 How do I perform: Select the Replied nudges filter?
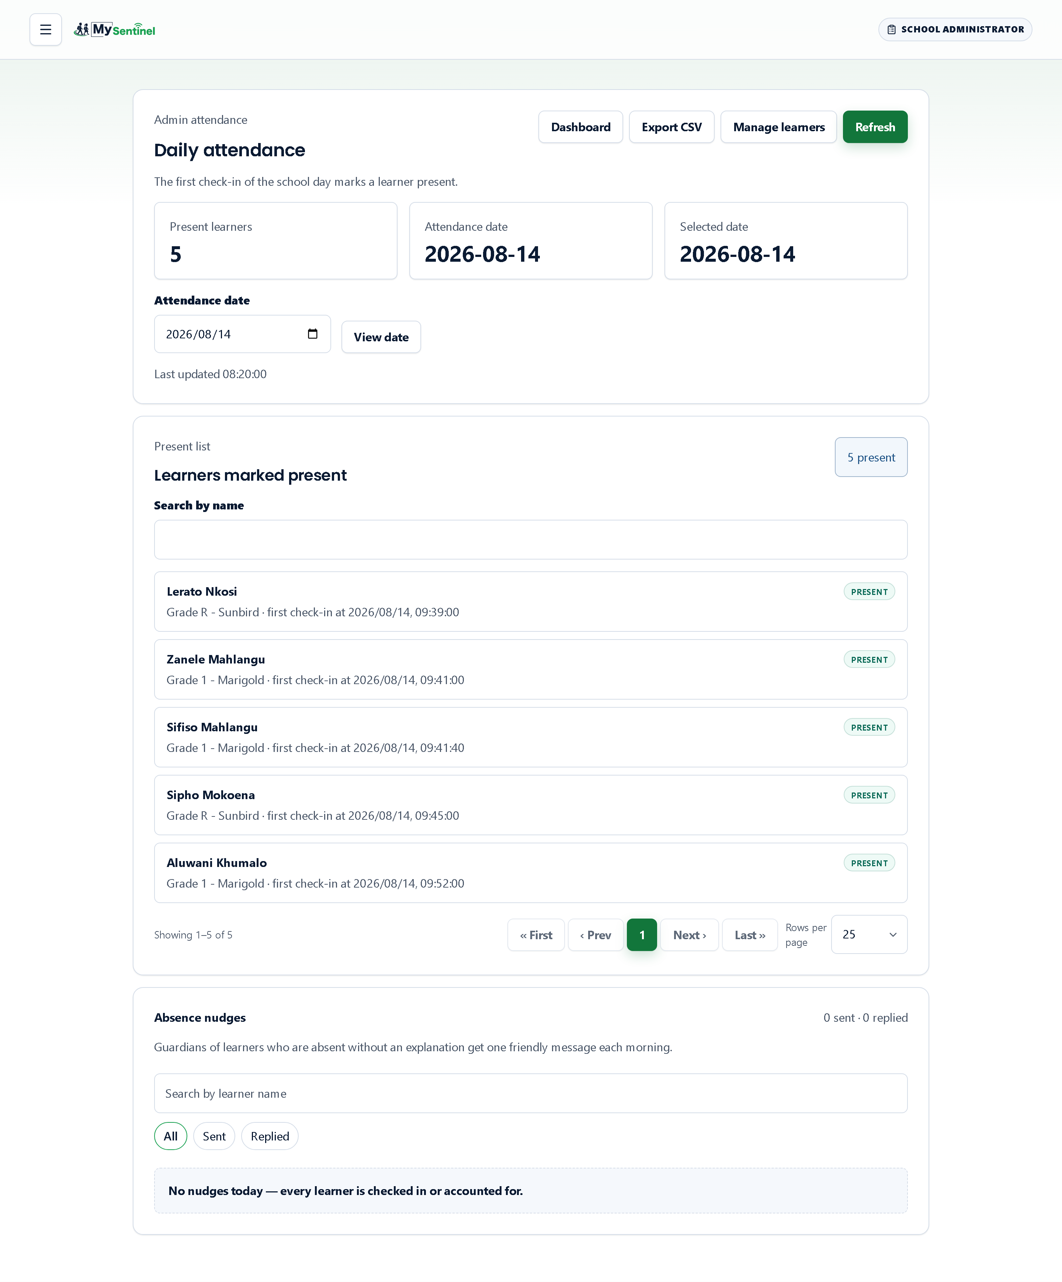pos(270,1136)
